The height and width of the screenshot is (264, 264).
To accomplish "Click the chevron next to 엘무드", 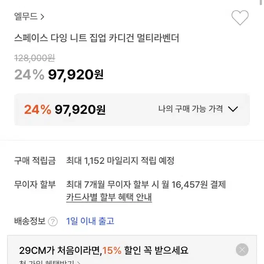I will click(x=42, y=17).
